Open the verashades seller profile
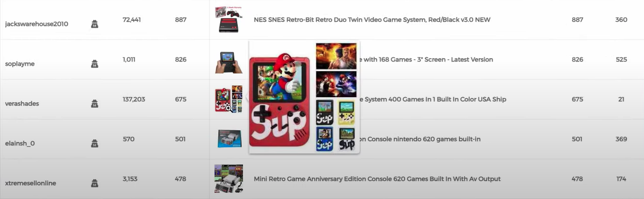 point(22,103)
